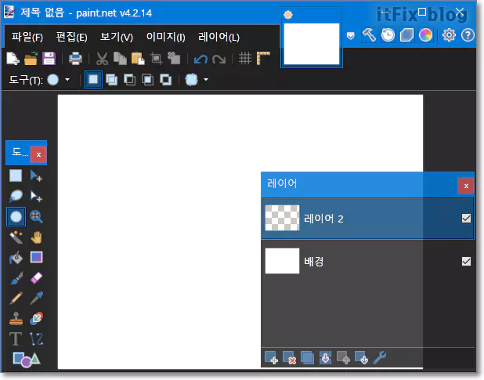Select the Recolor tool
Screen dimensions: 484x380
coord(36,319)
